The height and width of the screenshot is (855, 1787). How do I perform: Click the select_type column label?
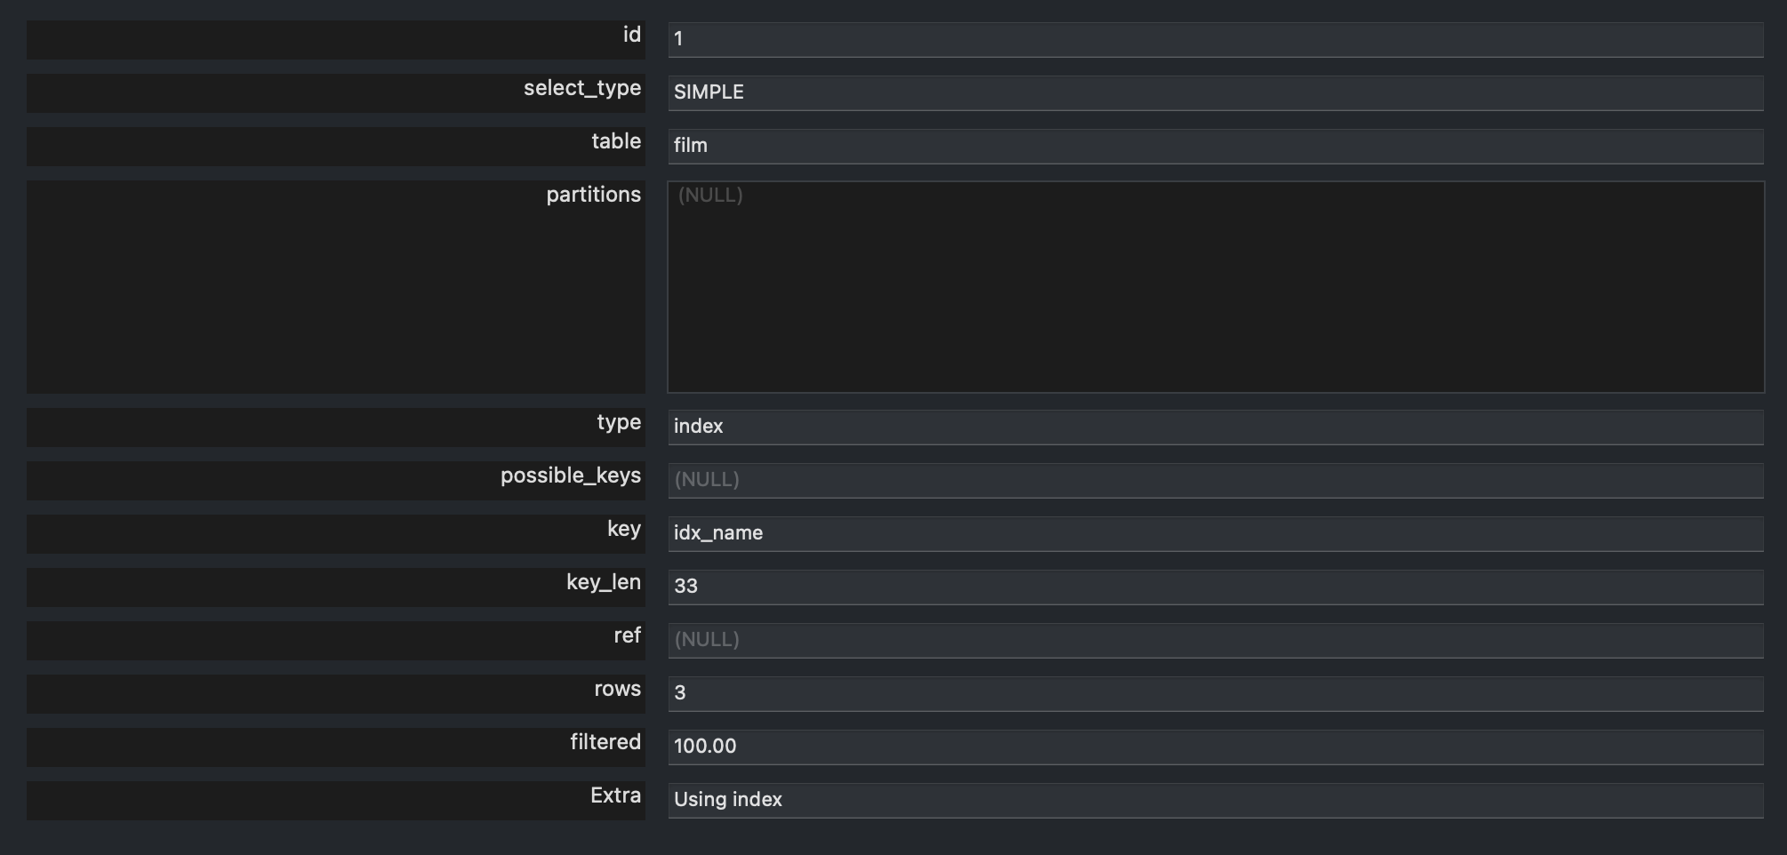pos(581,88)
